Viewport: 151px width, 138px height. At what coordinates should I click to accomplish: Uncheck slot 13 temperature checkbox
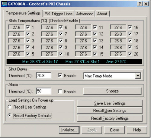click(95, 41)
